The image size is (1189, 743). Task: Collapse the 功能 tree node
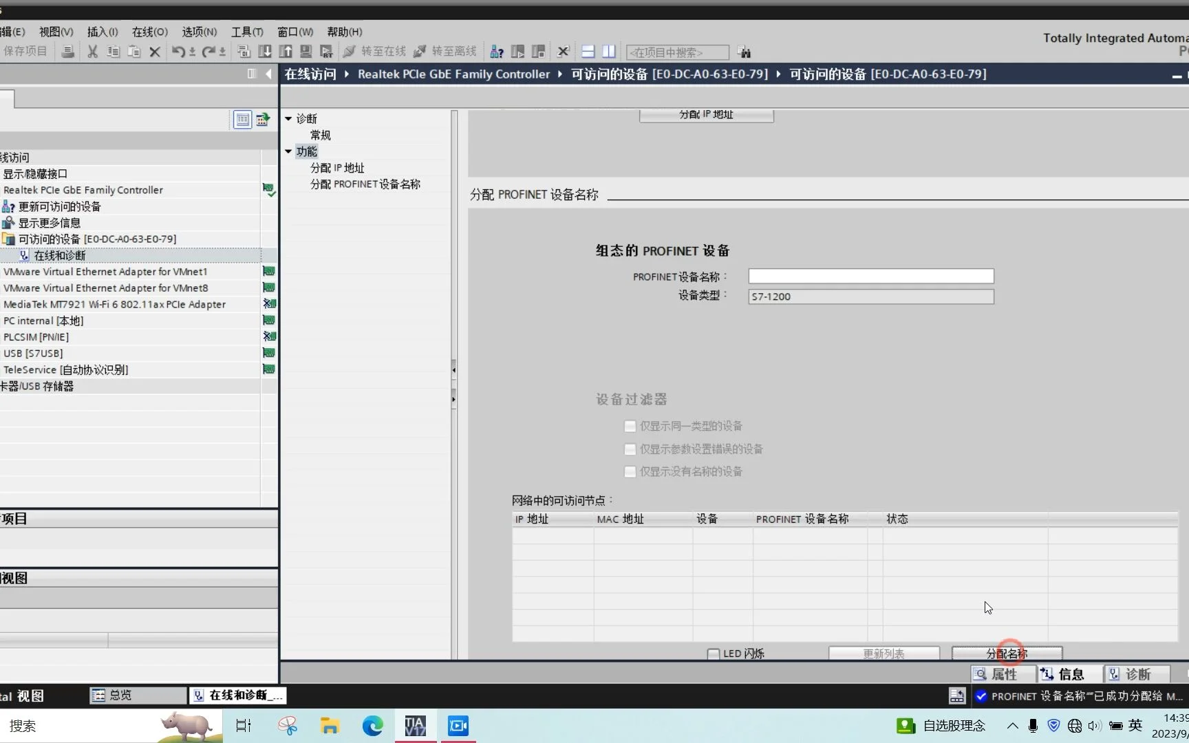tap(289, 151)
